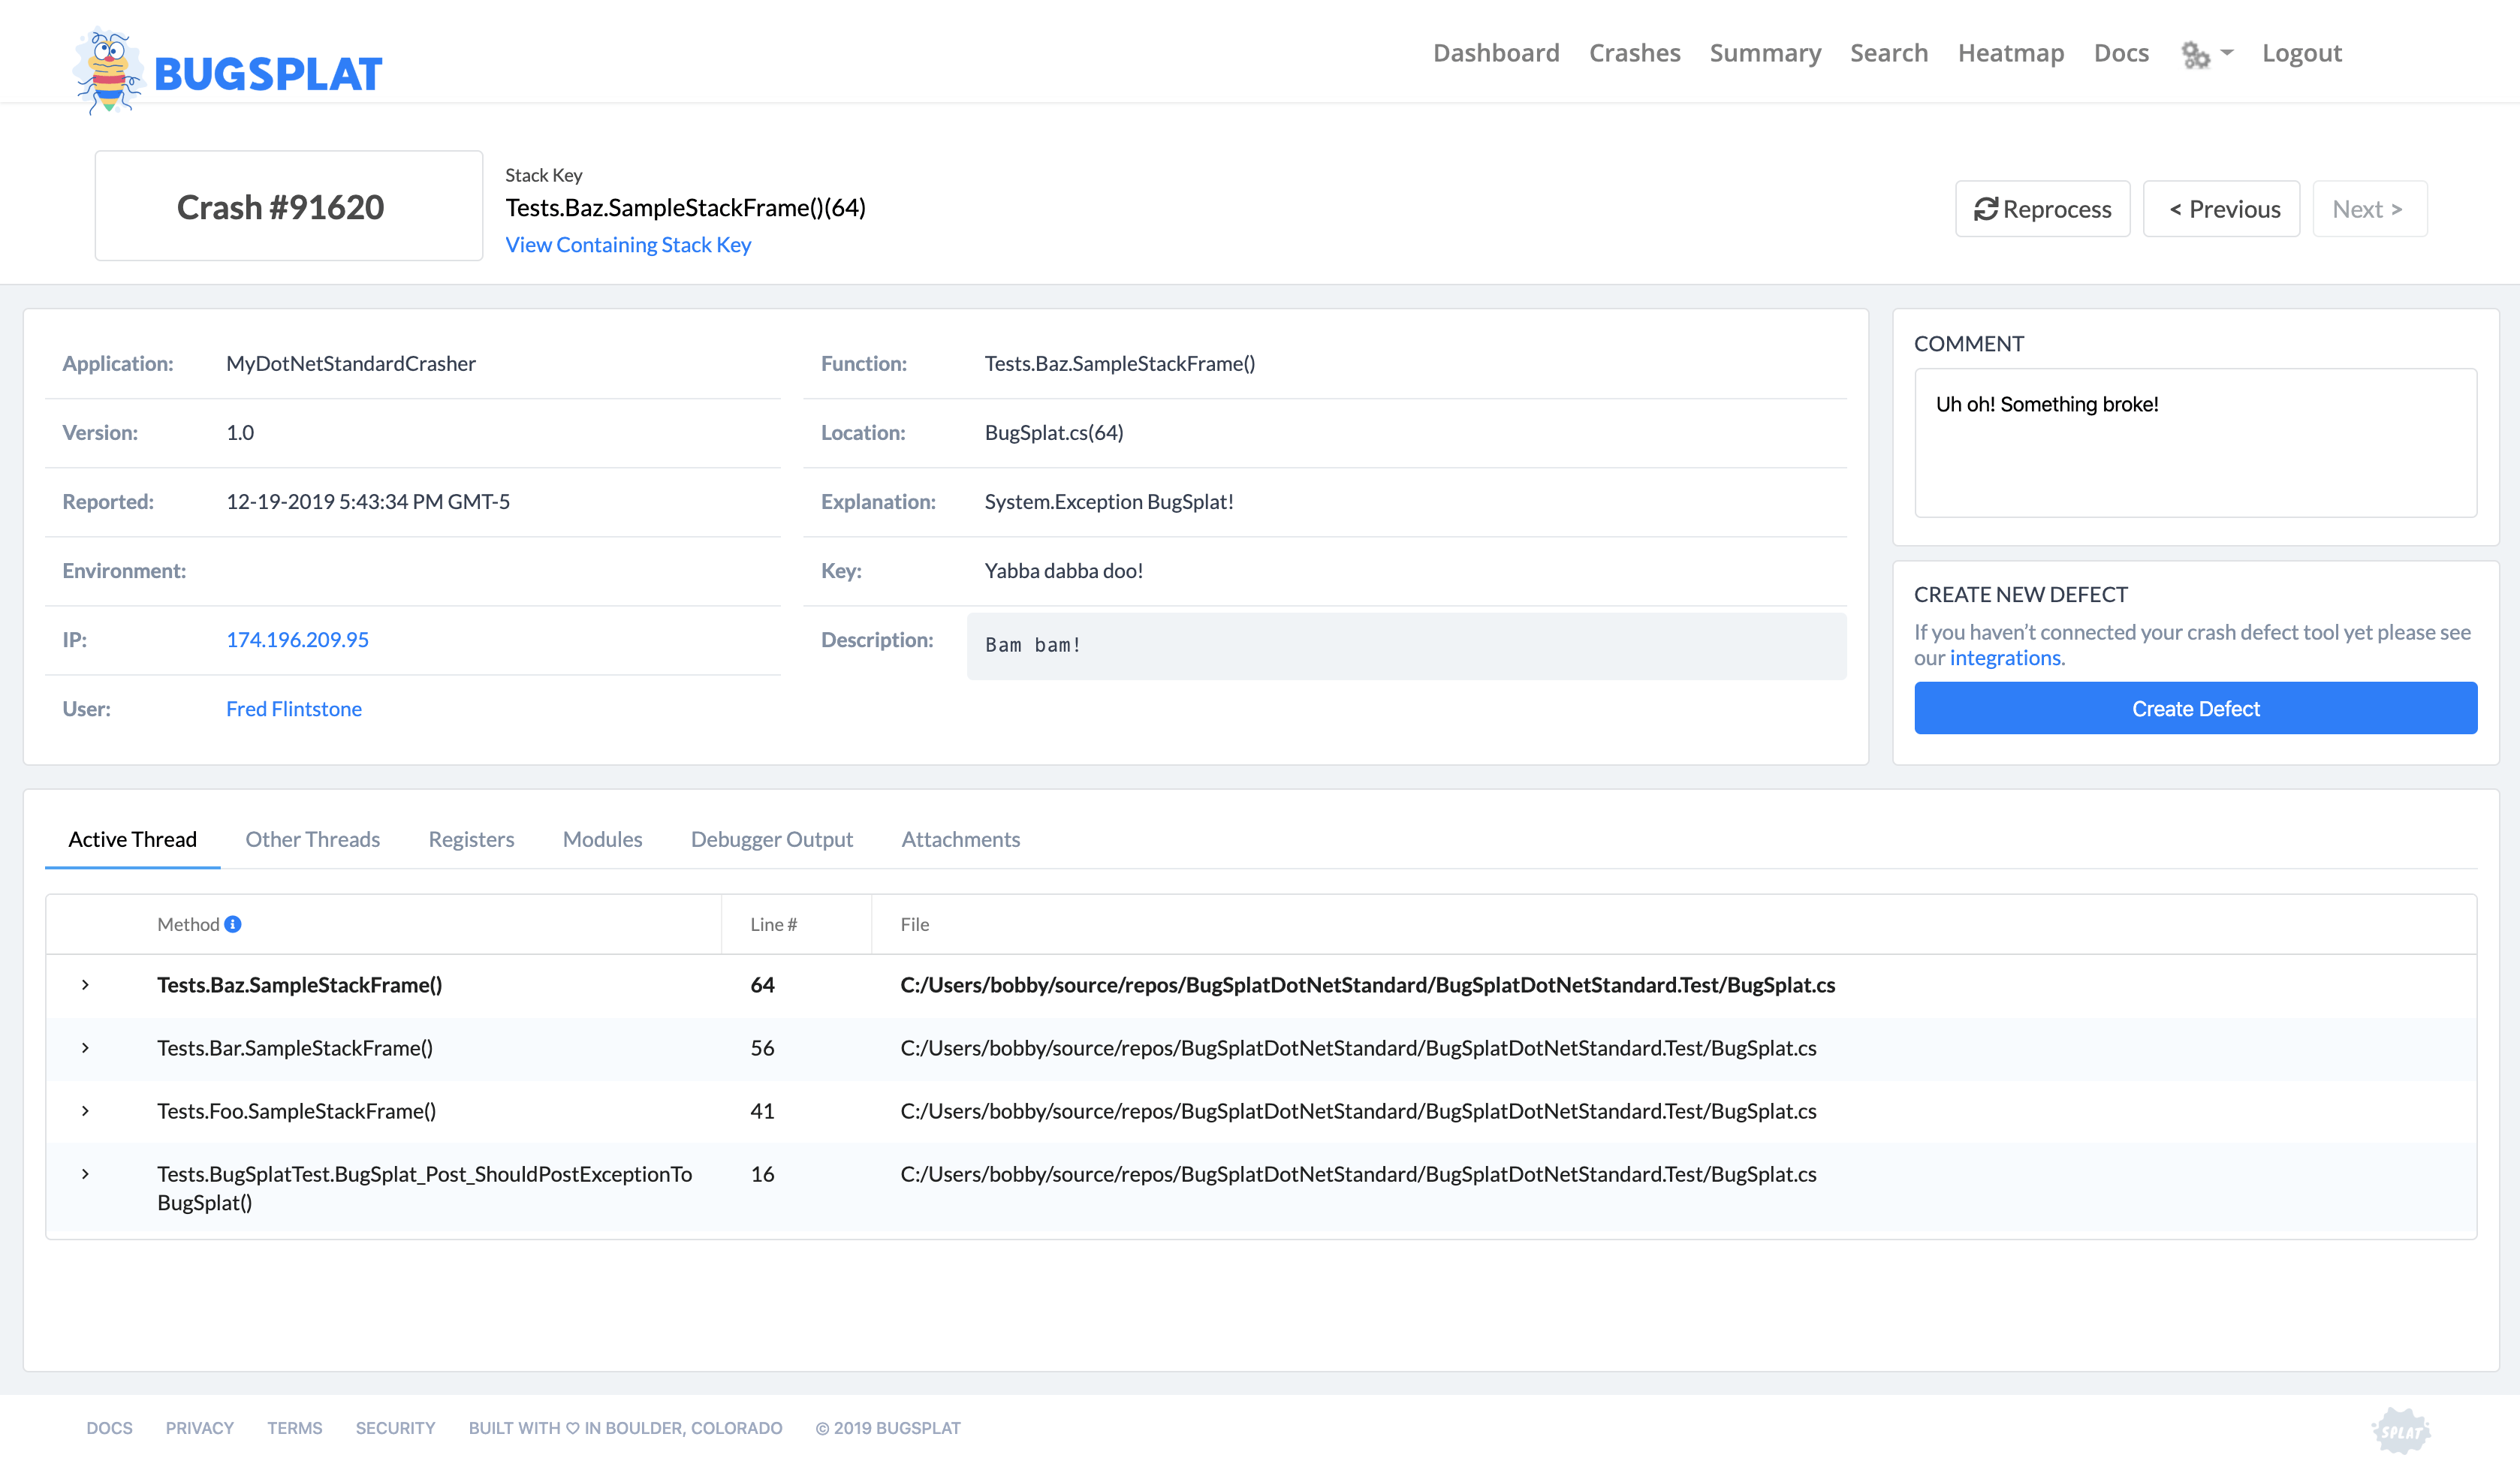Log out via the Logout link
Viewport: 2520px width, 1458px height.
click(x=2302, y=53)
